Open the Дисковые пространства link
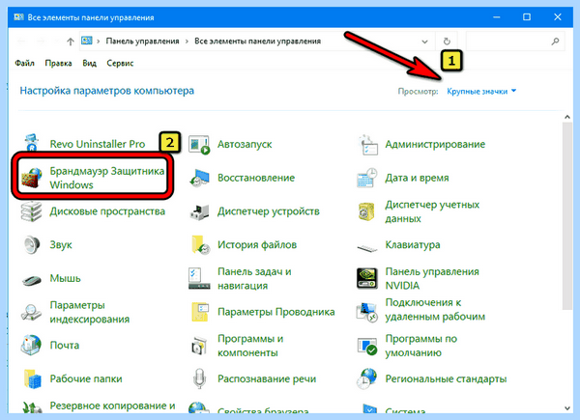This screenshot has height=420, width=580. click(107, 211)
